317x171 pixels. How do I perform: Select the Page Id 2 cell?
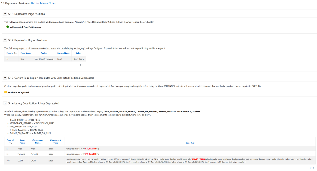(10, 149)
